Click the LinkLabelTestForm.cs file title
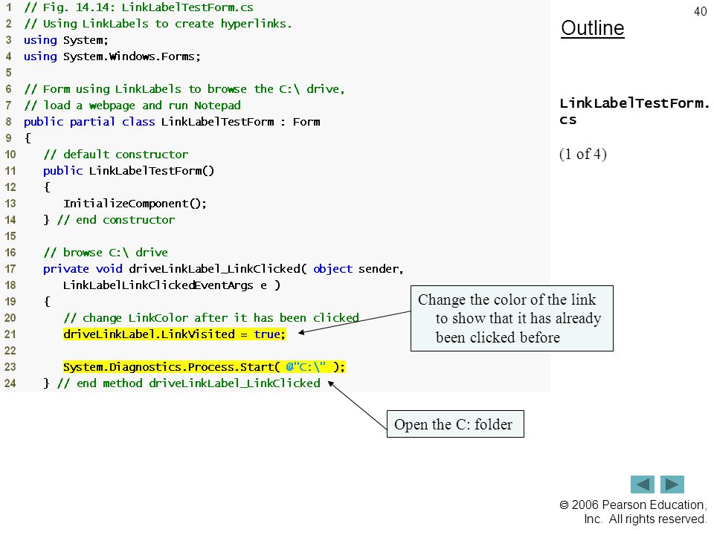 (634, 111)
